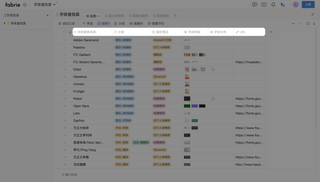Open the hanyi URL for 汉仪旗黑
The image size is (320, 182).
coord(249,165)
